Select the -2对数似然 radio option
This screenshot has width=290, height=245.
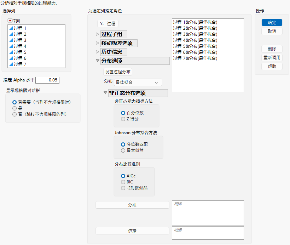123,188
